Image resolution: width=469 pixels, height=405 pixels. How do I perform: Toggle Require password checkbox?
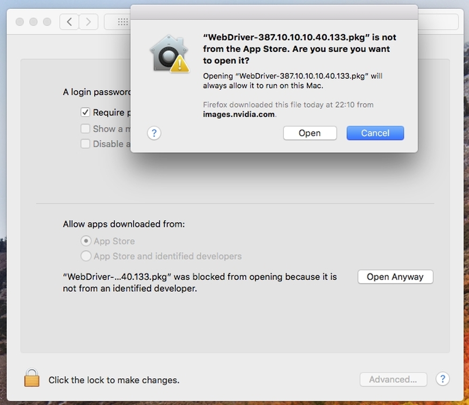tap(85, 112)
